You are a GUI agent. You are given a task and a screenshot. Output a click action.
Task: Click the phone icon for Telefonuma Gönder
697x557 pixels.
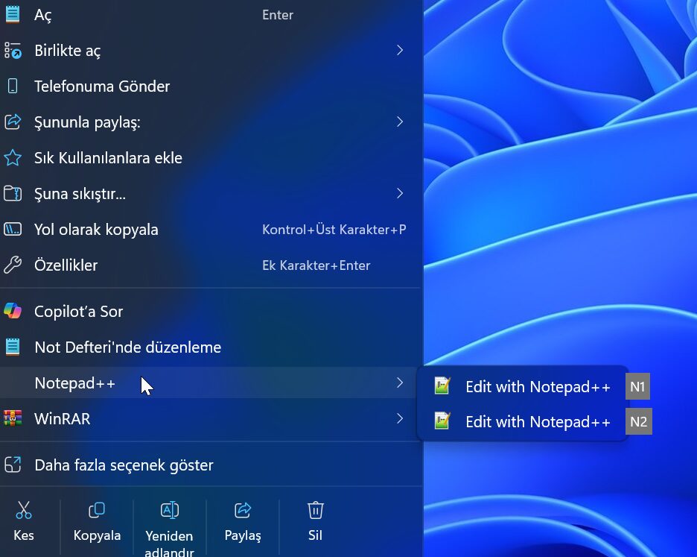13,86
